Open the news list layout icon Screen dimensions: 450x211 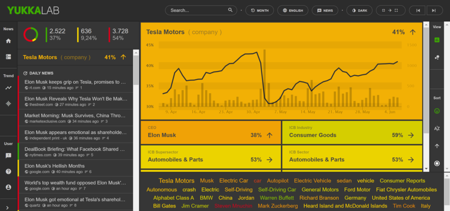(x=8, y=56)
